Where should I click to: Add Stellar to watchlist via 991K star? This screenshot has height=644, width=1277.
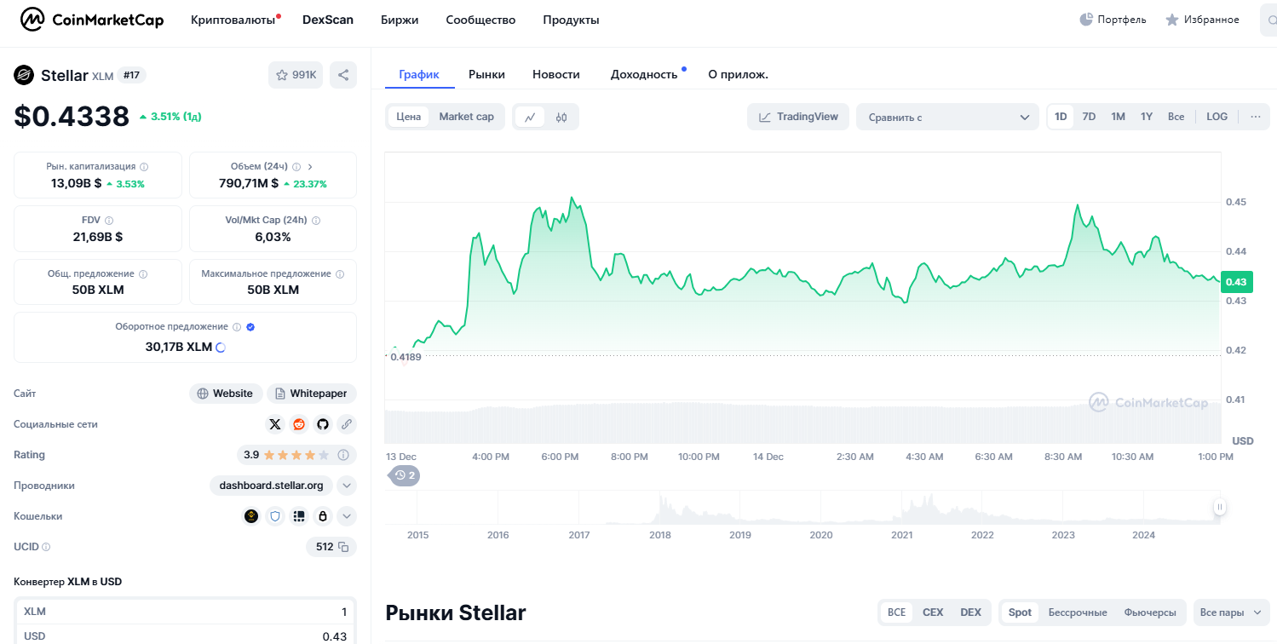click(296, 75)
